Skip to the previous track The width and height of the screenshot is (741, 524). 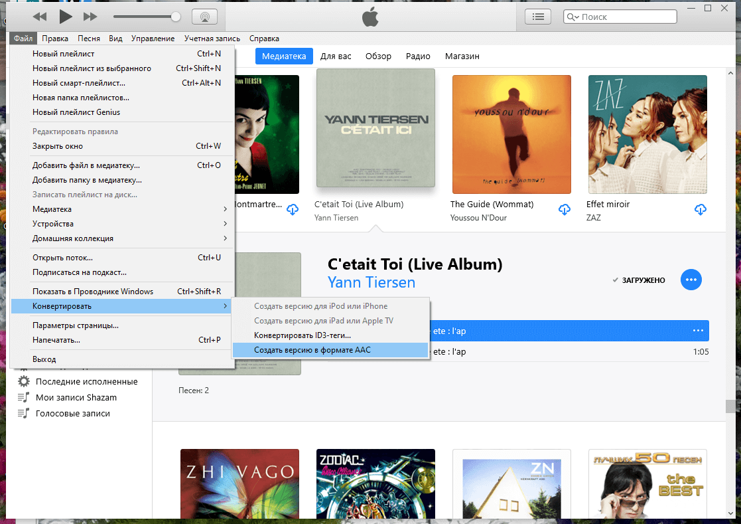pyautogui.click(x=40, y=17)
